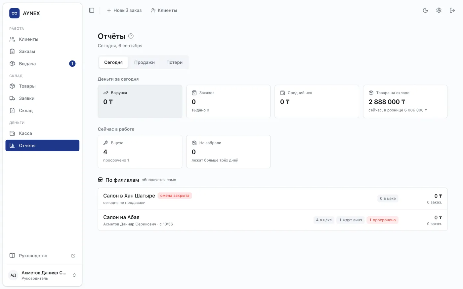This screenshot has width=463, height=289.
Task: Click the Выдача badge showing 1
Action: click(x=72, y=64)
